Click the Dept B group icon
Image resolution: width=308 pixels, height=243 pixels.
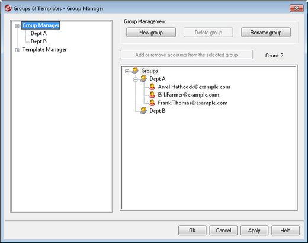pos(143,111)
